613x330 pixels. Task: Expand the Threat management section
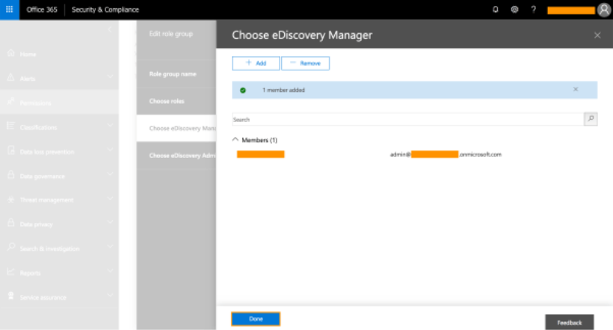(x=110, y=200)
